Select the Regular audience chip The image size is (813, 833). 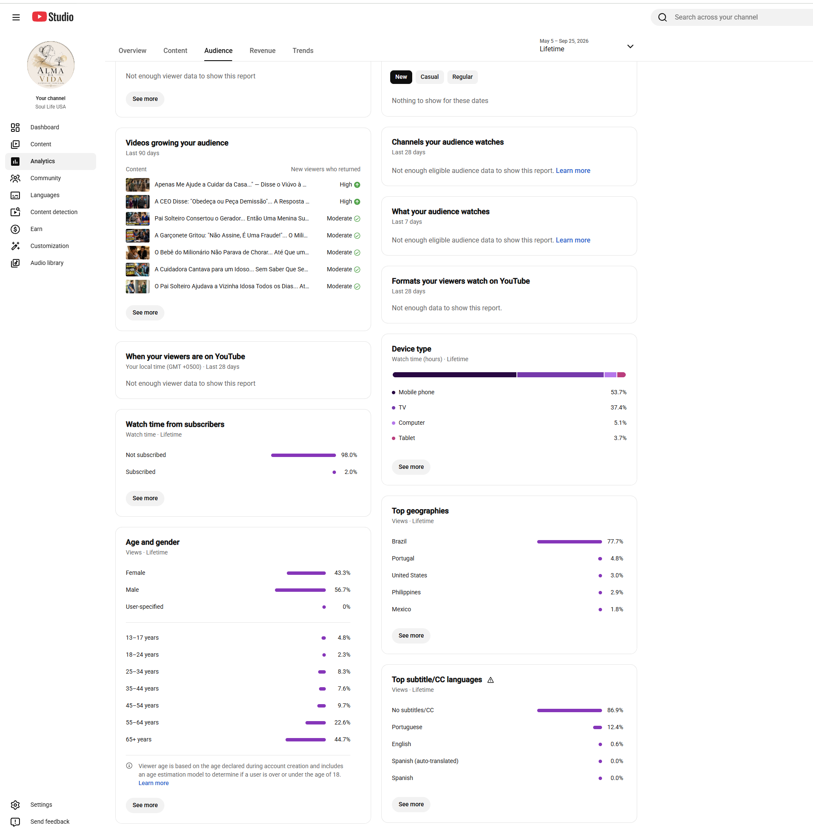tap(463, 77)
